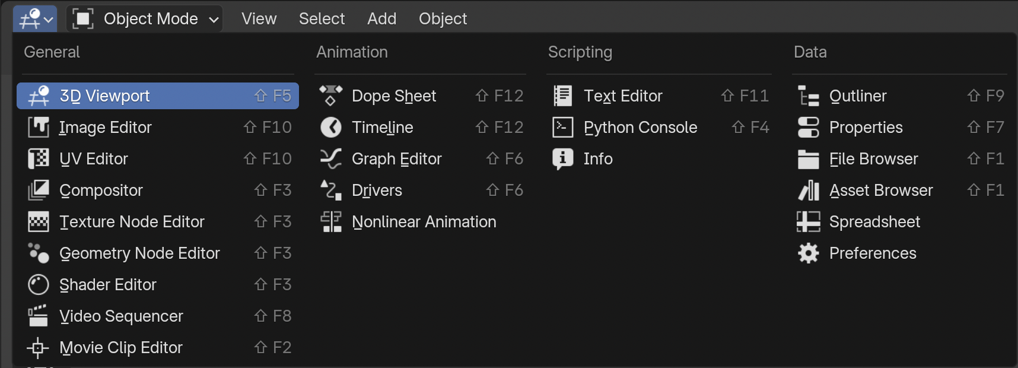
Task: Select the Timeline clock icon
Action: click(x=331, y=127)
